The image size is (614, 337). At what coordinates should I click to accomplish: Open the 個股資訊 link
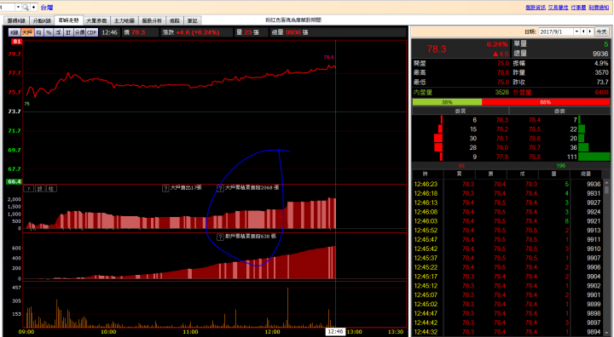click(536, 8)
